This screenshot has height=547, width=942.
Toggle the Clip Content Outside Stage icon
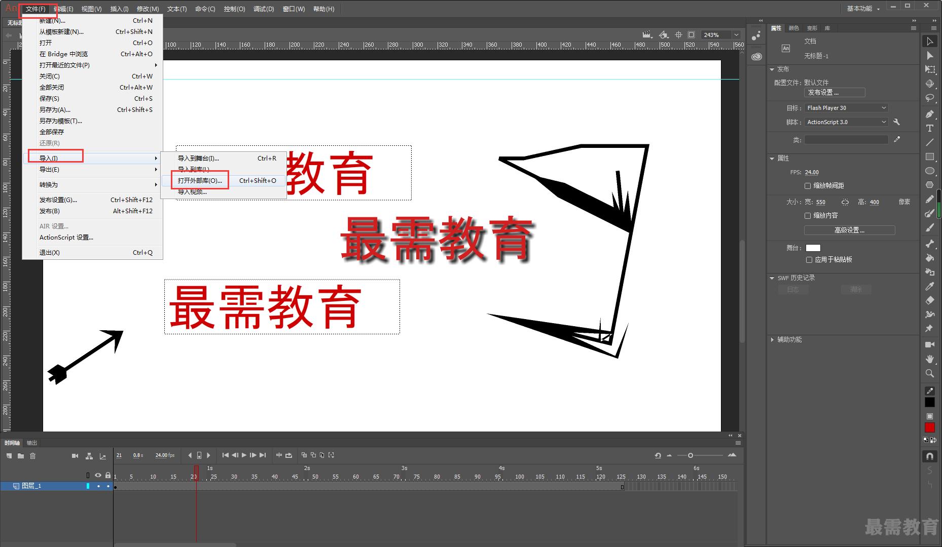tap(692, 34)
